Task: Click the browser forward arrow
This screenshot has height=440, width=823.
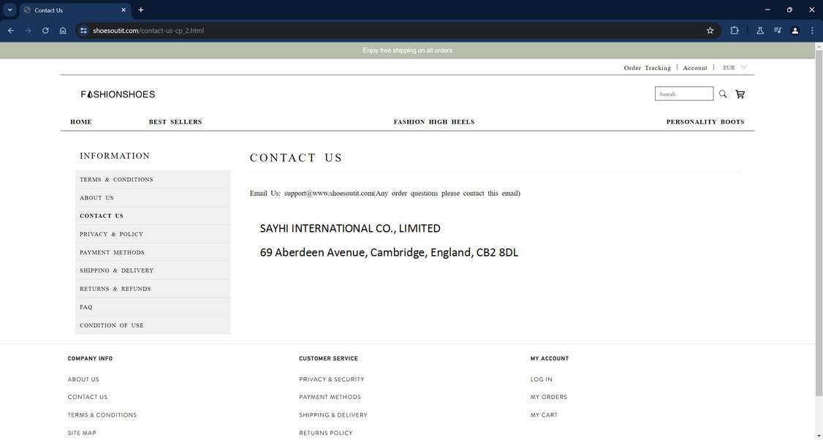Action: (28, 31)
